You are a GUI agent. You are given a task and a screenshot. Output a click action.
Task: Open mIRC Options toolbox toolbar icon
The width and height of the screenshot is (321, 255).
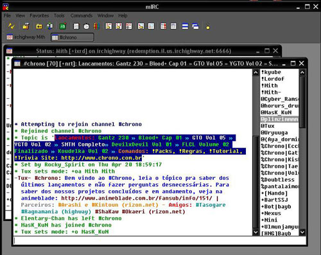point(26,26)
